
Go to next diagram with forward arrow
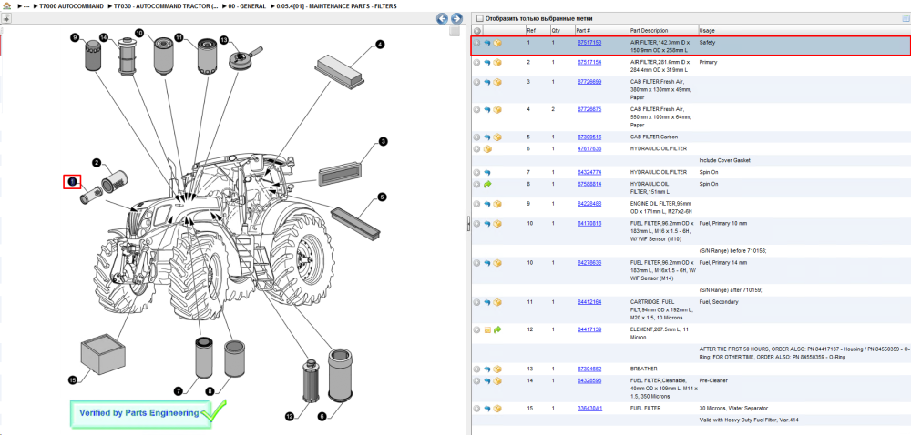pyautogui.click(x=456, y=18)
